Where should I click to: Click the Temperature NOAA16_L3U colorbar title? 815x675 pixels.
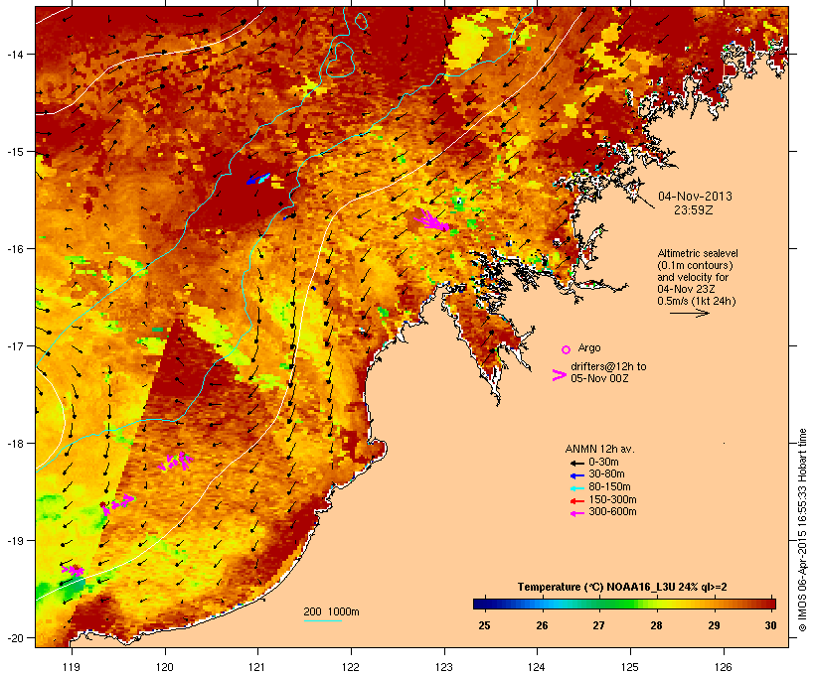[x=622, y=587]
